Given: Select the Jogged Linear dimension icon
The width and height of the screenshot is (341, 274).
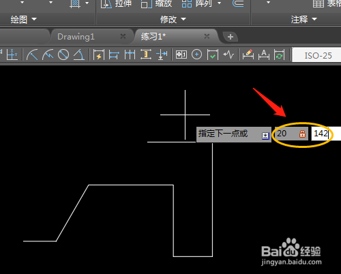Looking at the screenshot, I should [x=228, y=55].
